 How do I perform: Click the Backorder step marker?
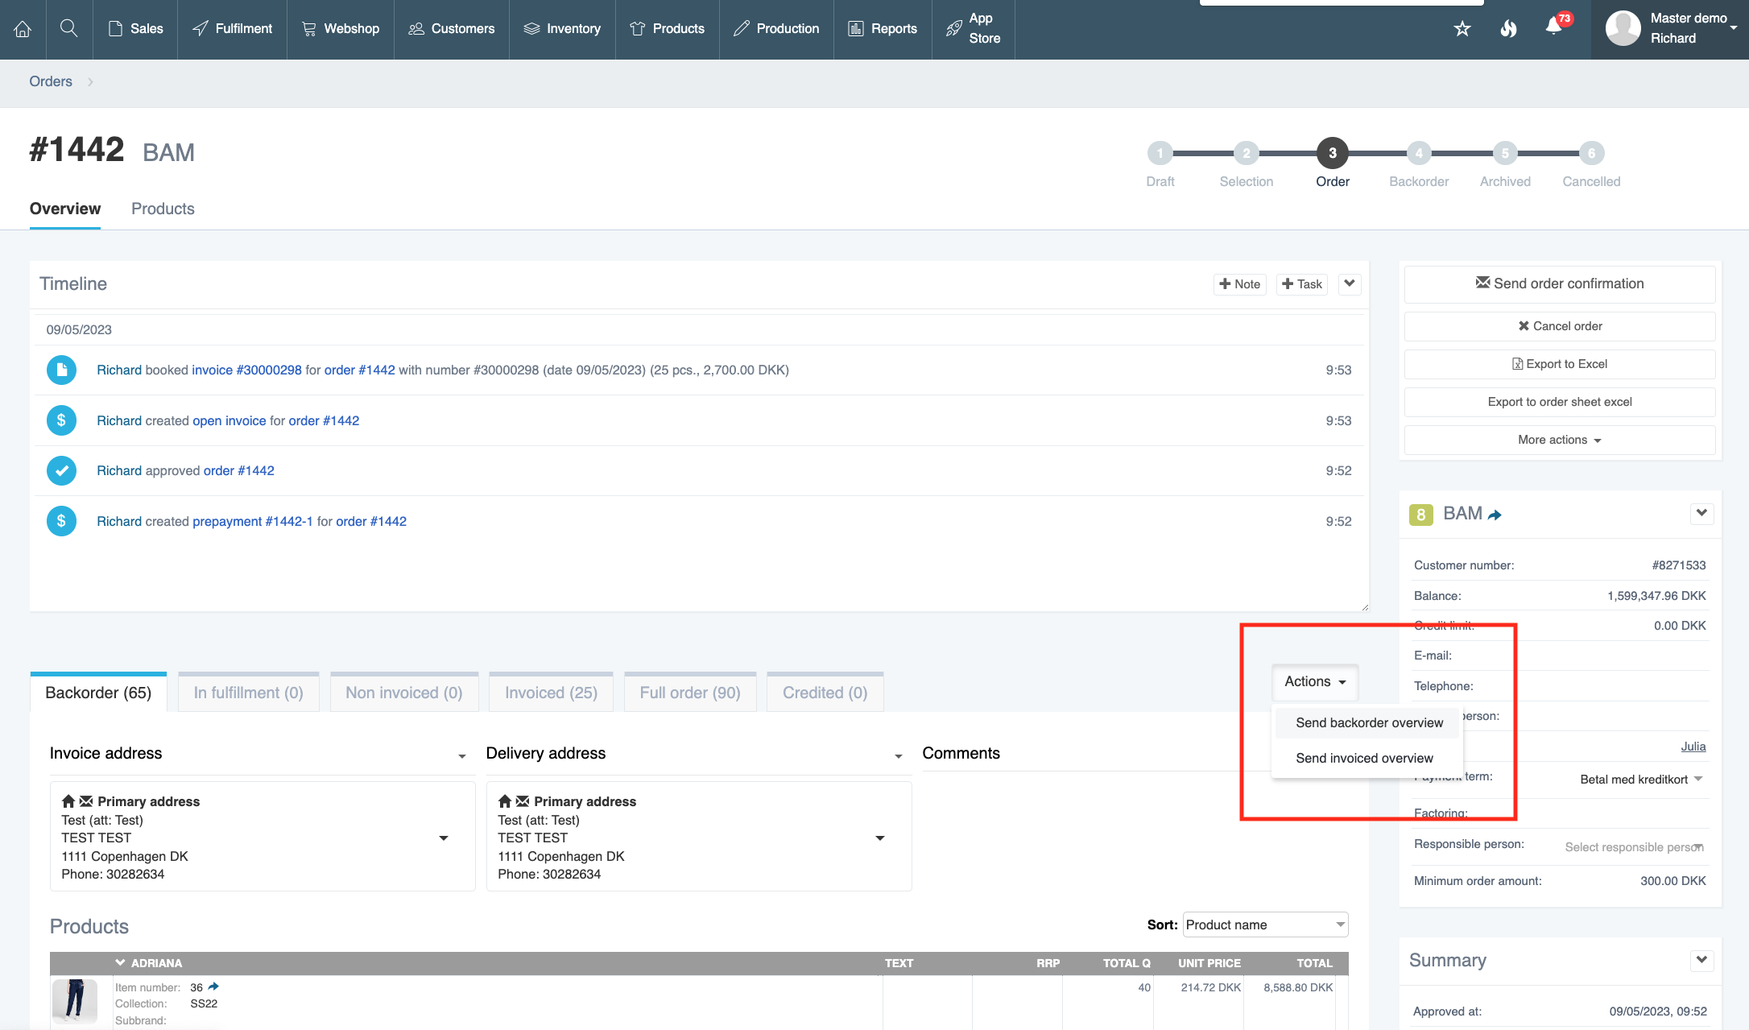[1419, 153]
